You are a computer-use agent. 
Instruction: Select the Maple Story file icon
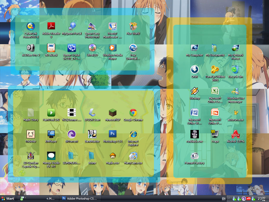pos(31,113)
